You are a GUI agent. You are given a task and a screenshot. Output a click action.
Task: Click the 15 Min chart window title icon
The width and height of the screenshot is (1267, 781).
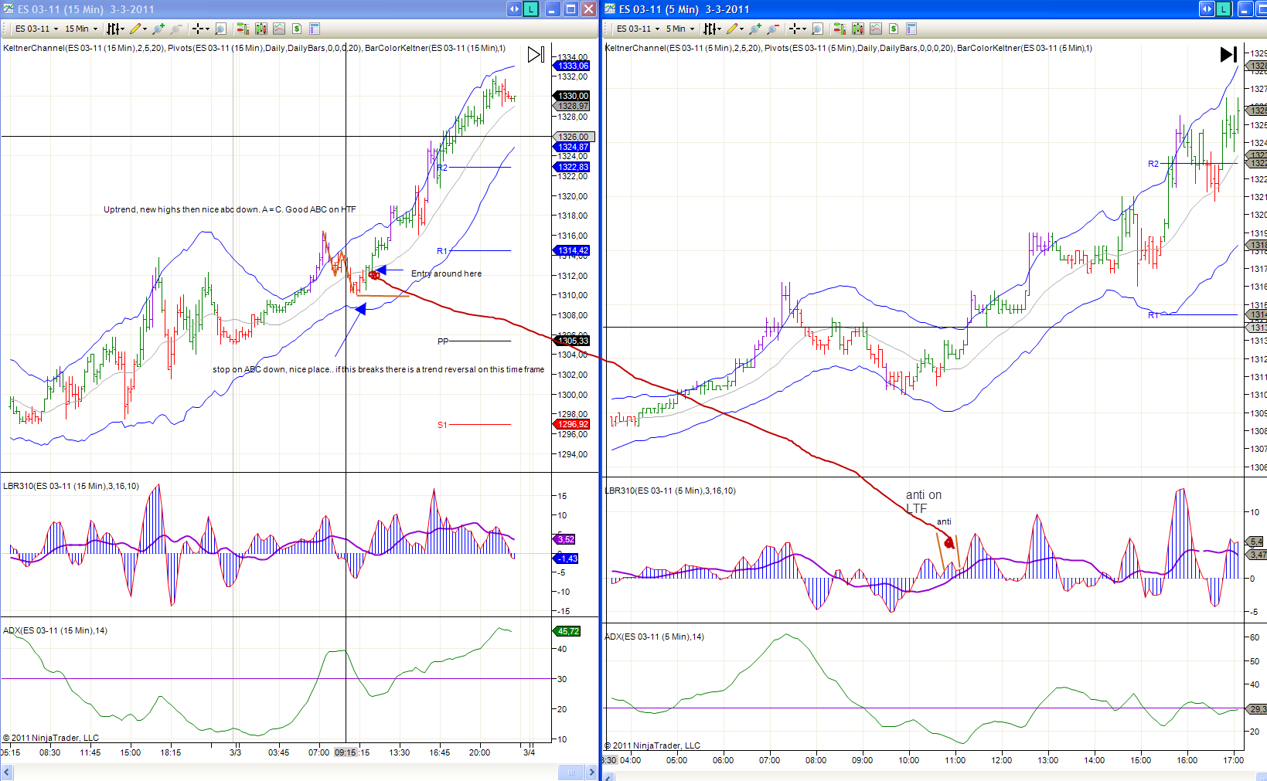(x=9, y=9)
